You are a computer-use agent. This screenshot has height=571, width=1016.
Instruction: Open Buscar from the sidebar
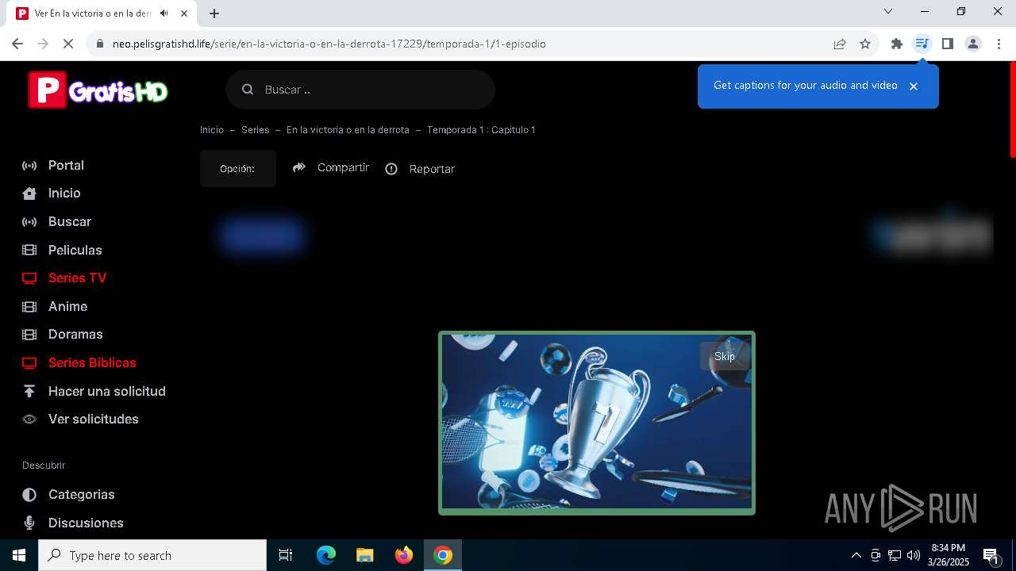click(x=70, y=221)
